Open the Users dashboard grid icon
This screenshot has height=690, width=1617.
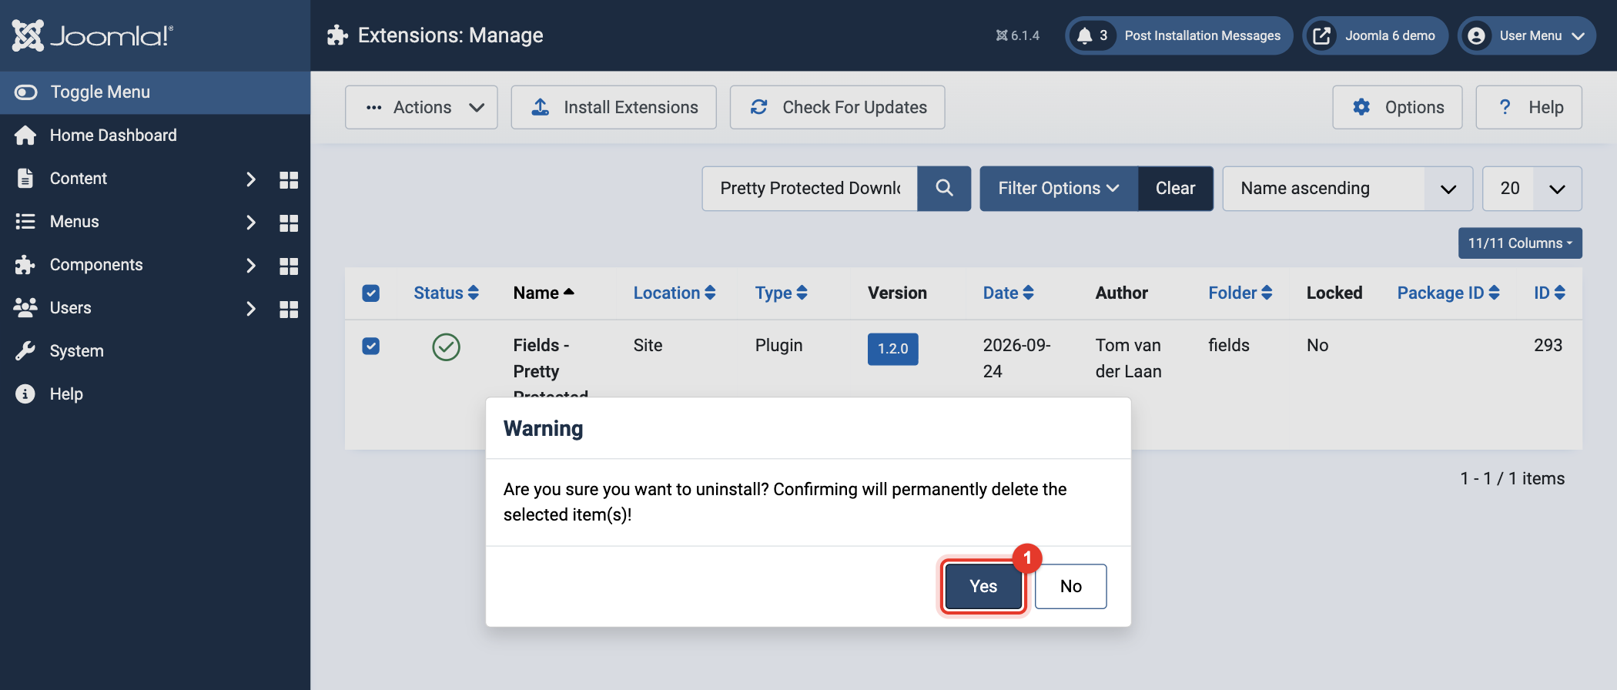point(289,309)
